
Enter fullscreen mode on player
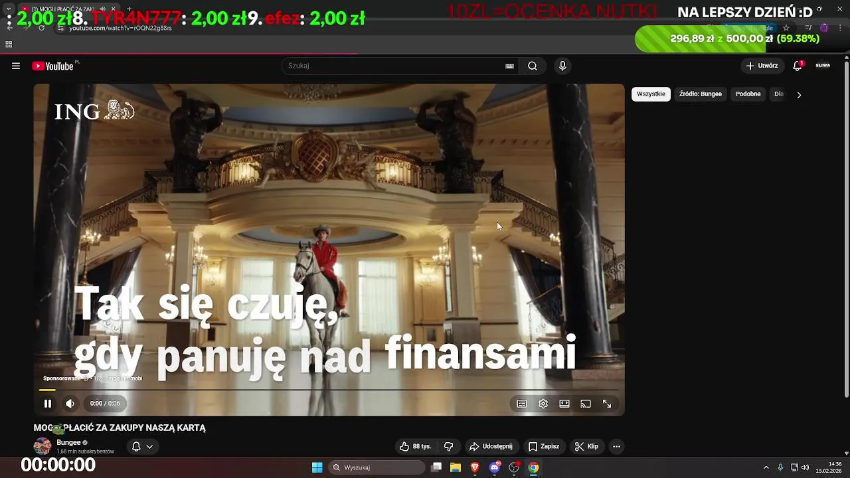[x=607, y=404]
